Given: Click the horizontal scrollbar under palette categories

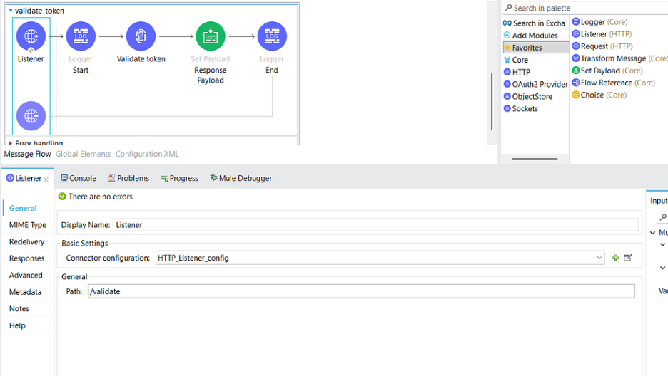Looking at the screenshot, I should click(x=535, y=159).
